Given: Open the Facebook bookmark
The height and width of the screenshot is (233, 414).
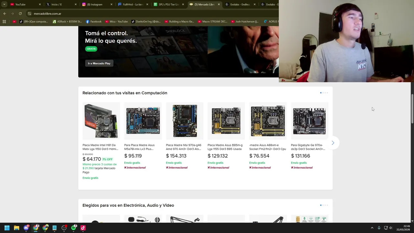Looking at the screenshot, I should [x=93, y=22].
